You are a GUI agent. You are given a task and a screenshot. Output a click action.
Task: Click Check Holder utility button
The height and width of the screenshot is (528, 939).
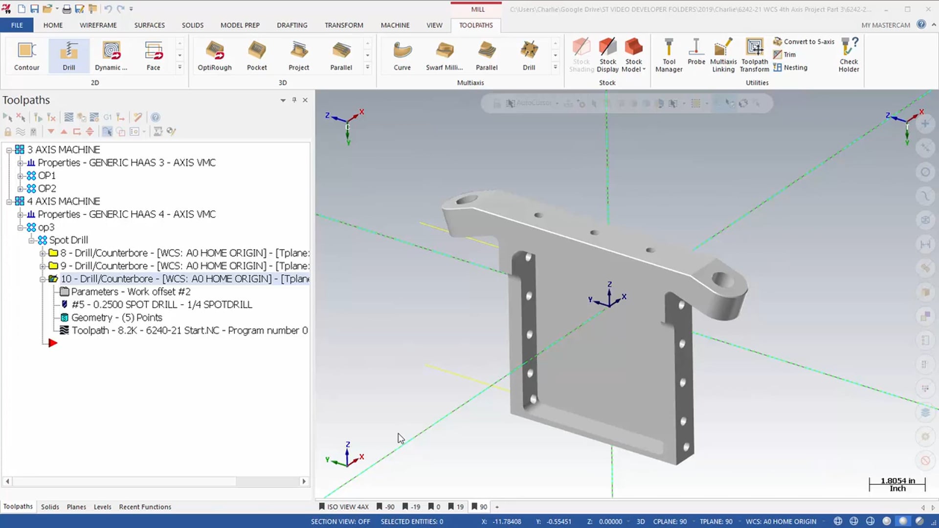click(x=849, y=55)
